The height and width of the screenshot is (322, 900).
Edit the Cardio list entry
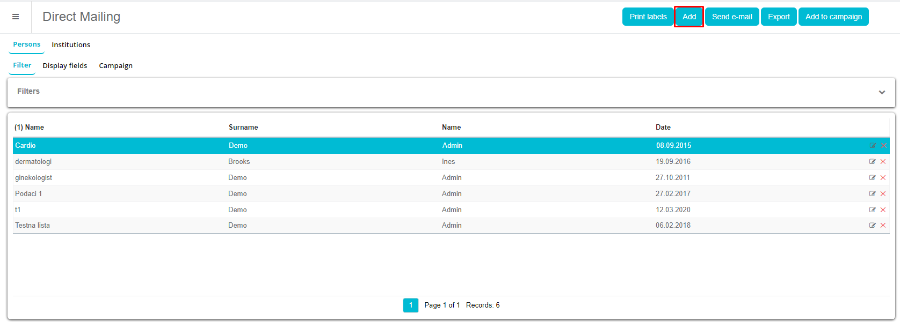click(873, 146)
